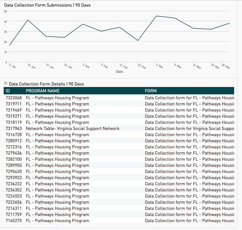The width and height of the screenshot is (242, 230).
Task: Sort table by PROGRAM NAME column header
Action: click(43, 91)
